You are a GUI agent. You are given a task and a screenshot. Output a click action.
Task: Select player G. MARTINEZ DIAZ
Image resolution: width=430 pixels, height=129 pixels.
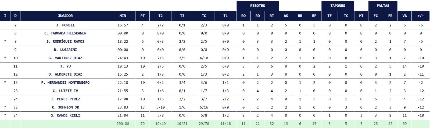coord(65,58)
